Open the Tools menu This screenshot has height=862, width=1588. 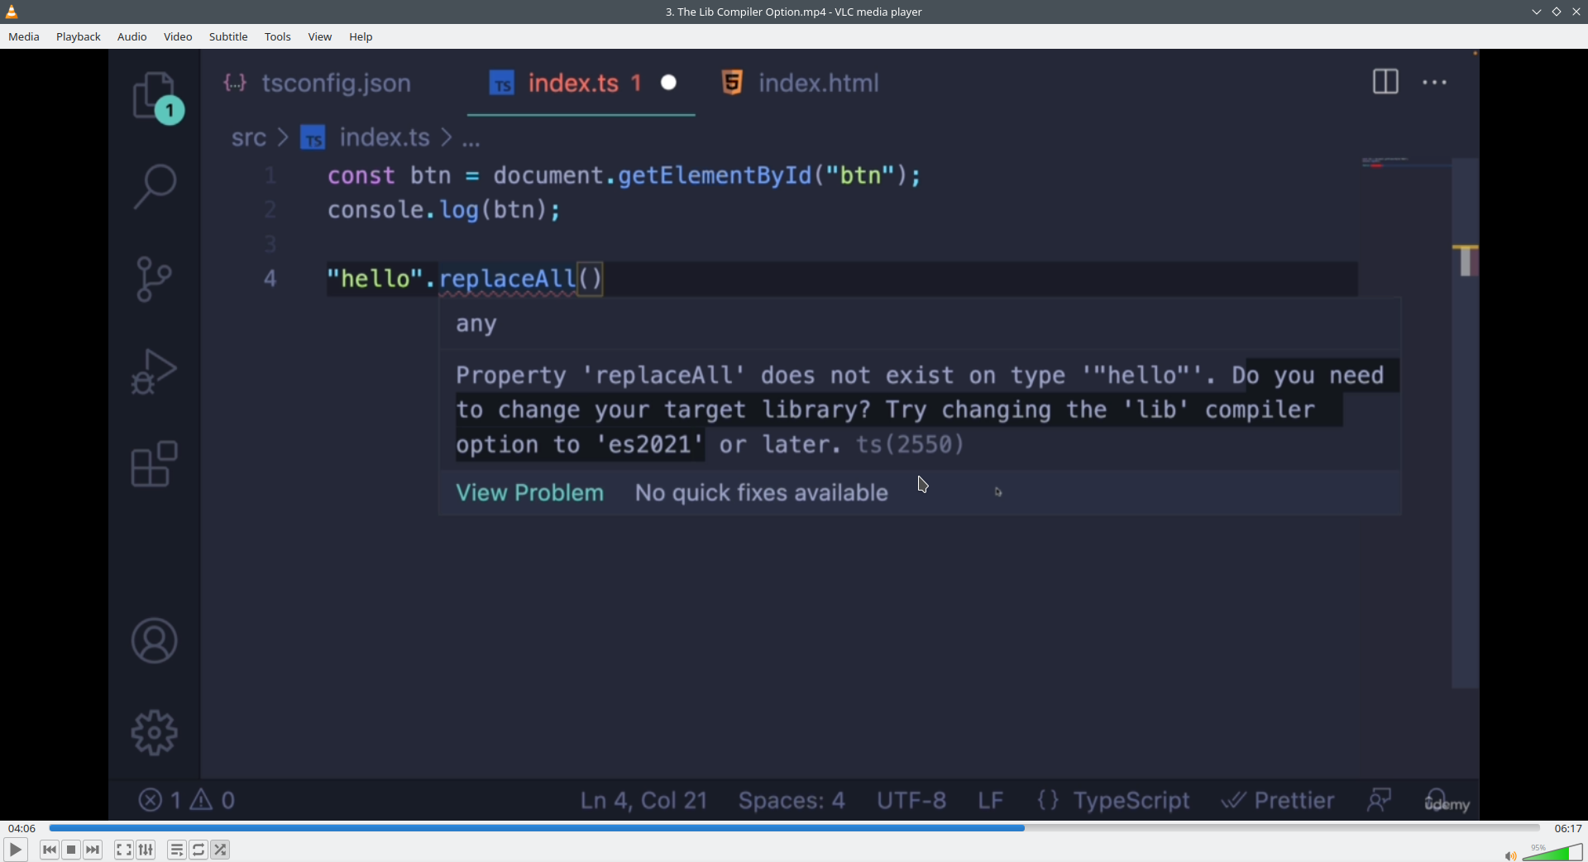click(x=278, y=36)
